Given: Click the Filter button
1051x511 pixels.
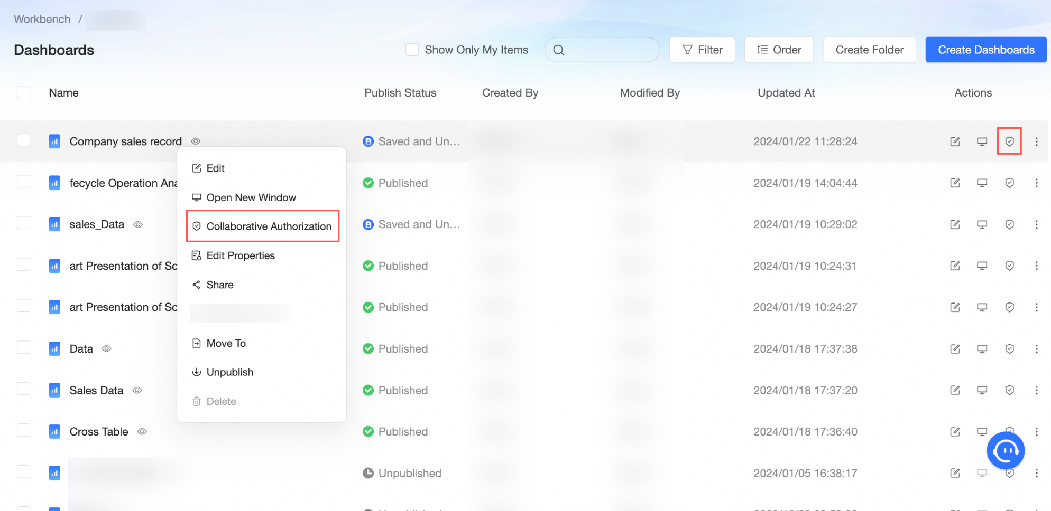Looking at the screenshot, I should point(702,50).
